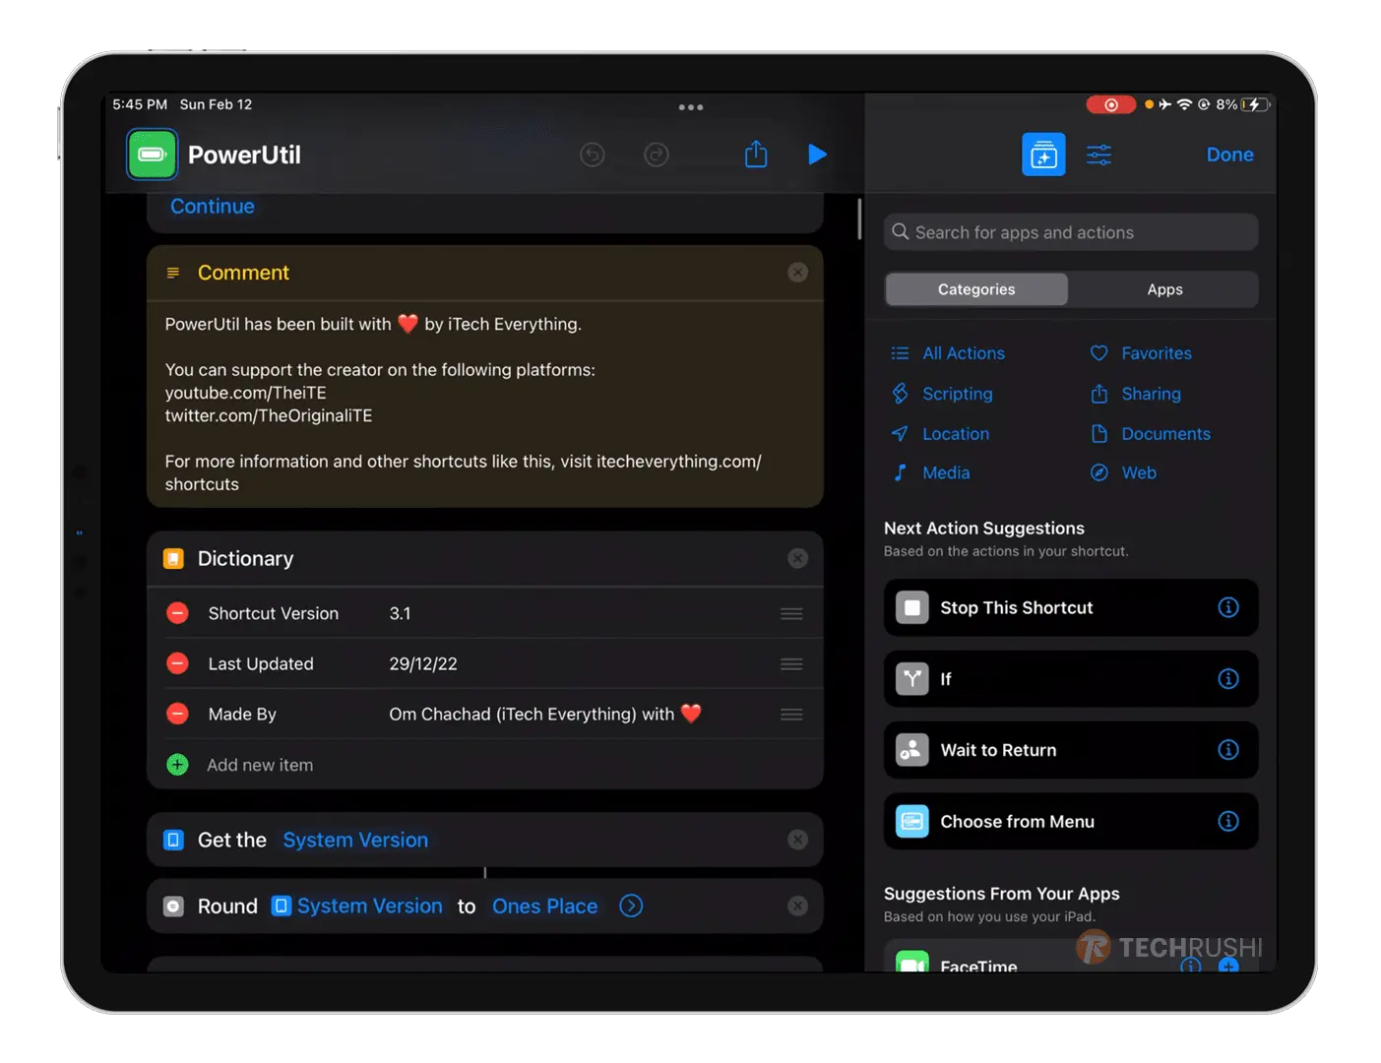Tap Done to finish editing
Image resolution: width=1381 pixels, height=1063 pixels.
point(1229,155)
